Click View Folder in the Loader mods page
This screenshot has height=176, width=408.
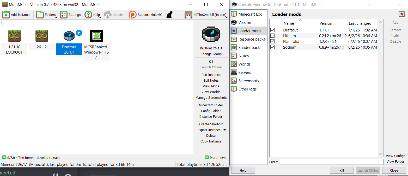(x=395, y=162)
